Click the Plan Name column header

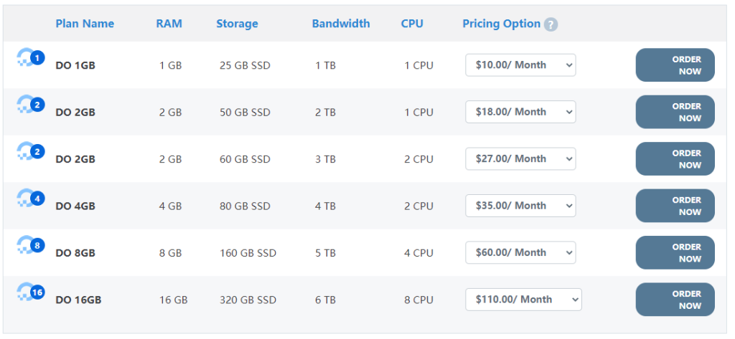[85, 24]
